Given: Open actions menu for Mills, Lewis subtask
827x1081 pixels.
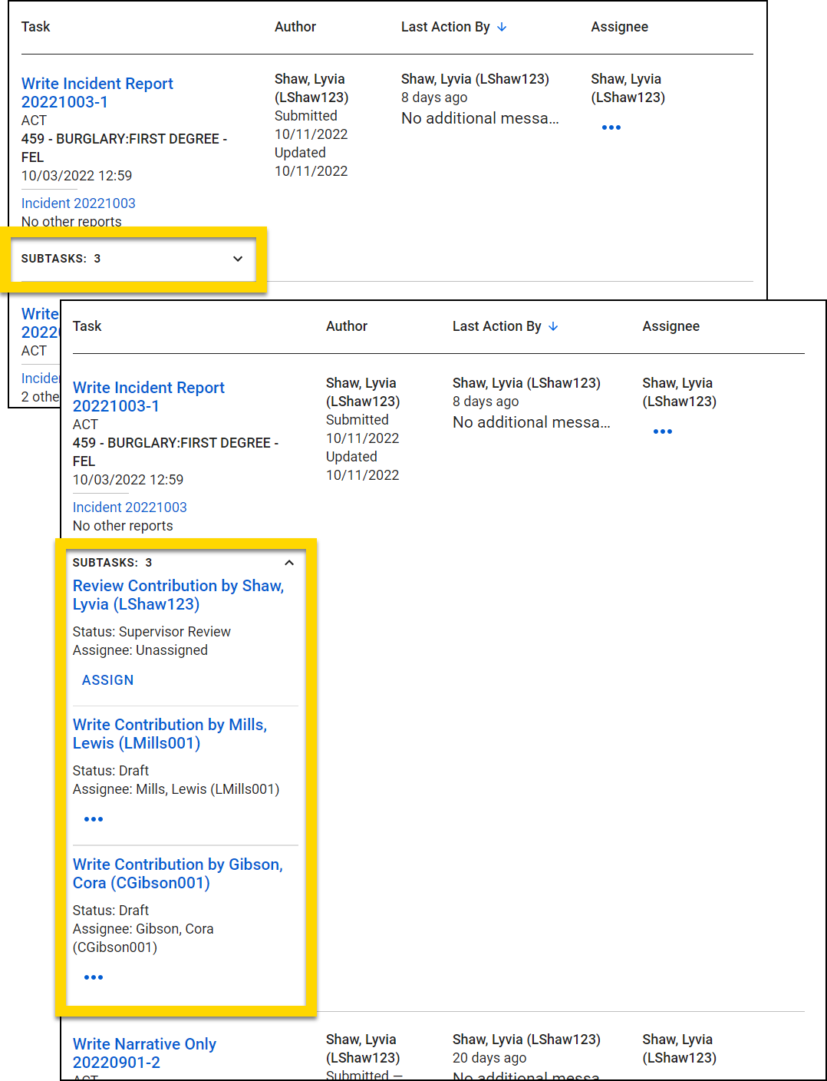Looking at the screenshot, I should (93, 818).
